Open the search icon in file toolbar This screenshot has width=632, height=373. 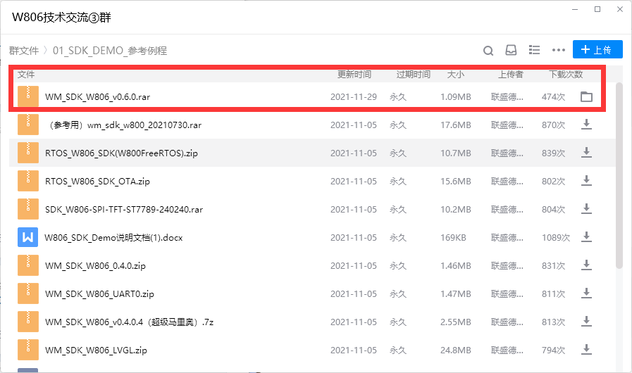(488, 51)
